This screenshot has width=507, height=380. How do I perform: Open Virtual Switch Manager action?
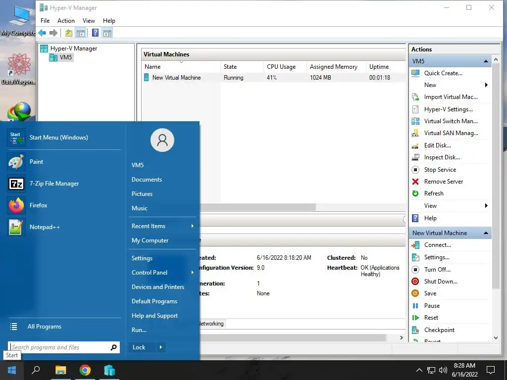[x=451, y=121]
